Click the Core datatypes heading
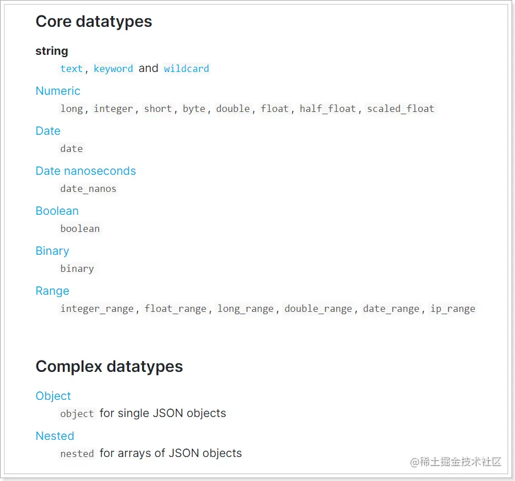Image resolution: width=515 pixels, height=481 pixels. 94,22
